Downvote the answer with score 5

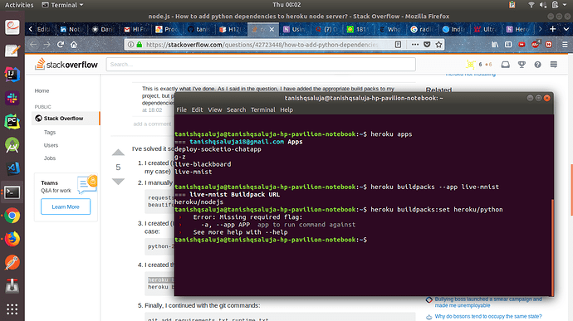118,182
